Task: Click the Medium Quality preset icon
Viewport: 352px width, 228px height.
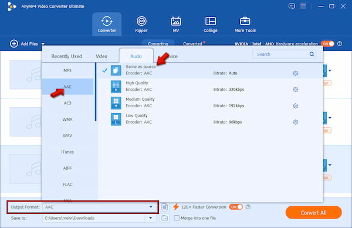Action: coord(116,103)
